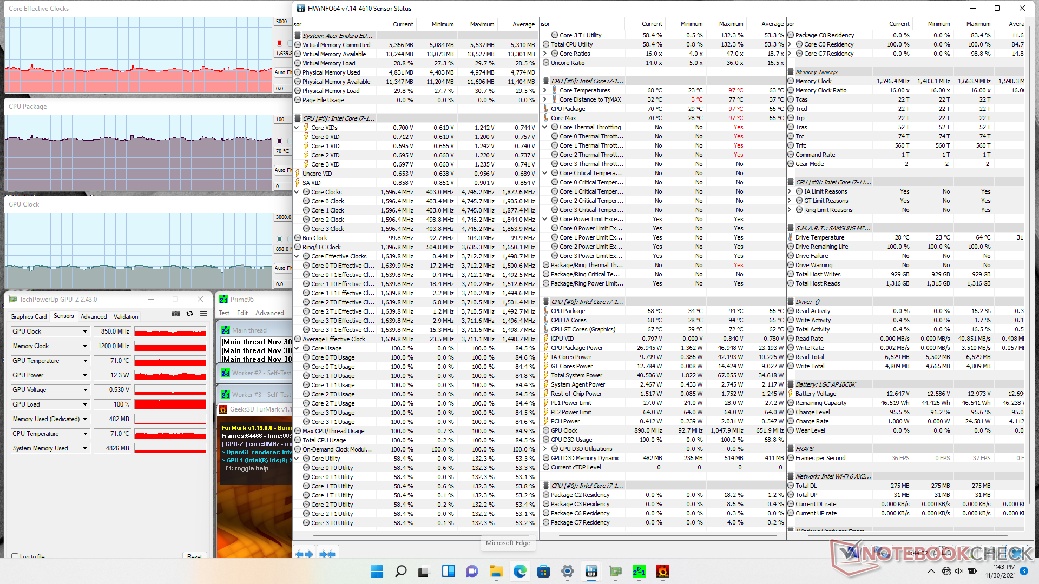Open the Prime95 Advanced menu

(x=269, y=313)
